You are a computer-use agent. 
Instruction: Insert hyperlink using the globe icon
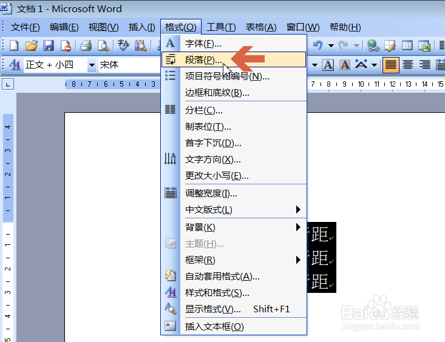(373, 45)
